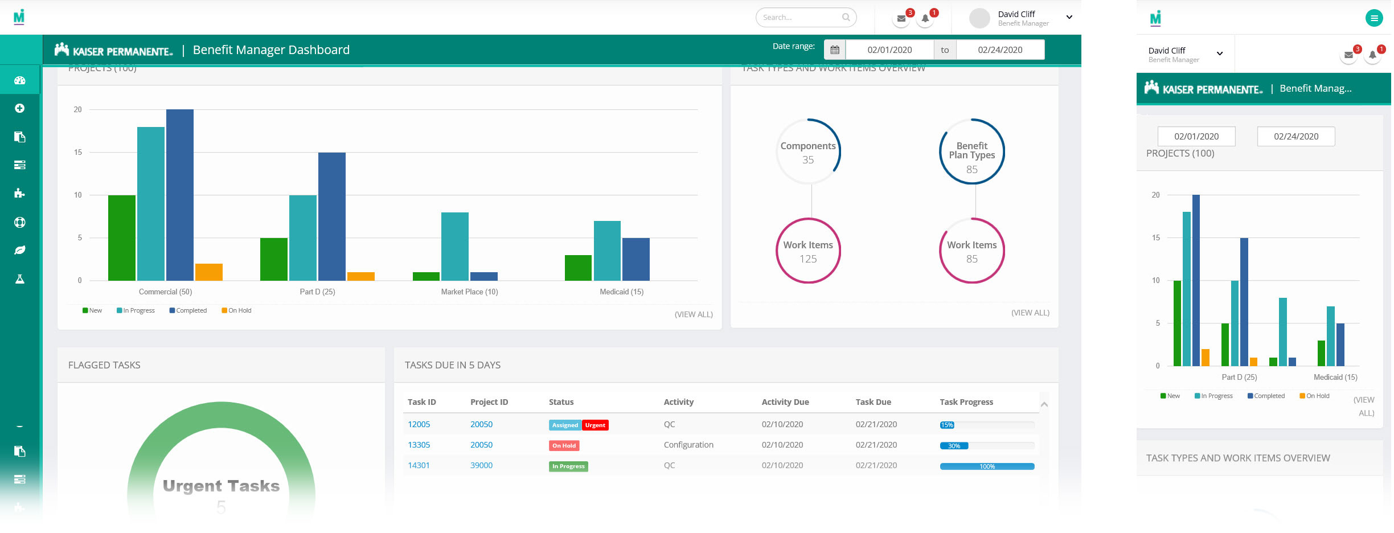The image size is (1394, 533).
Task: Open bell notifications in desktop header
Action: pyautogui.click(x=925, y=18)
